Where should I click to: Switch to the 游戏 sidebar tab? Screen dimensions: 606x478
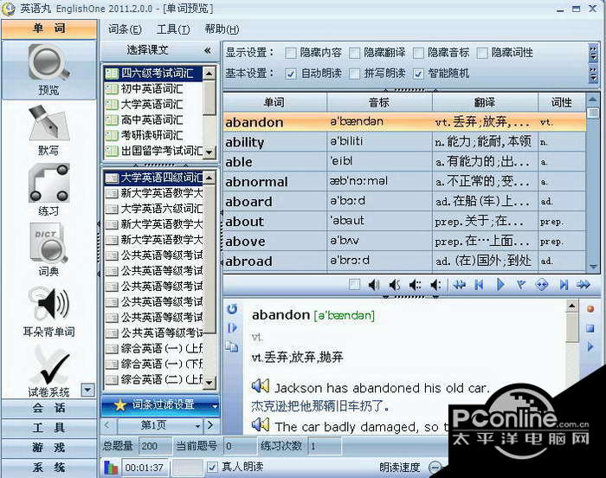[x=48, y=448]
